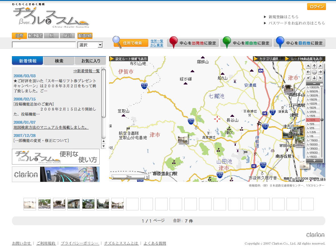The image size is (336, 249).
Task: Click the news panel scroll down arrow
Action: pos(103,146)
